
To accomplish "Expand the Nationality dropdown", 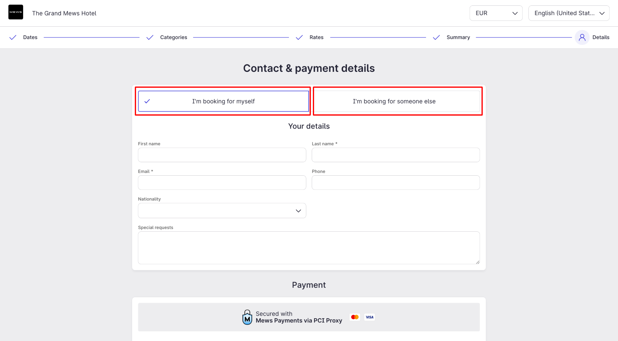I will tap(222, 211).
